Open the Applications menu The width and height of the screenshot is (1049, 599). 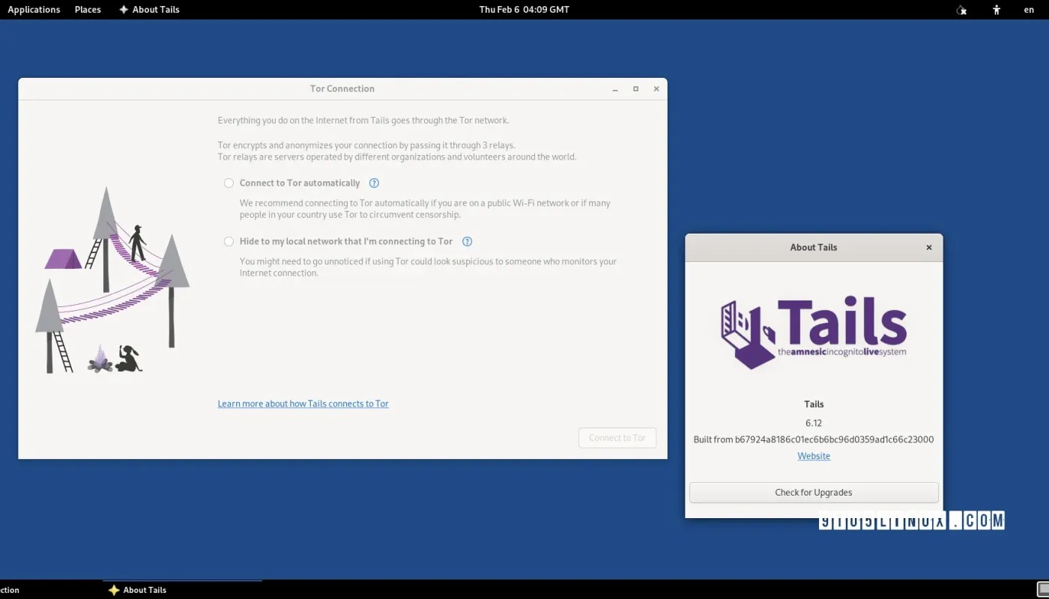tap(34, 10)
